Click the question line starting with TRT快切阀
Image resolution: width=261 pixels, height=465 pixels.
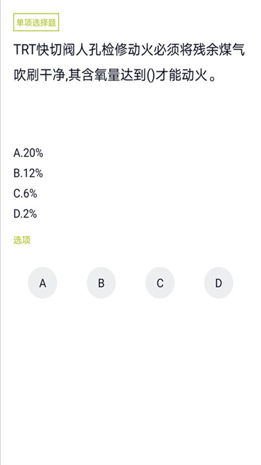(x=129, y=50)
